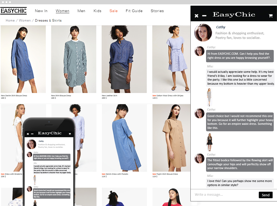Screen dimensions: 277x206
Task: Open the Women category menu
Action: point(63,11)
